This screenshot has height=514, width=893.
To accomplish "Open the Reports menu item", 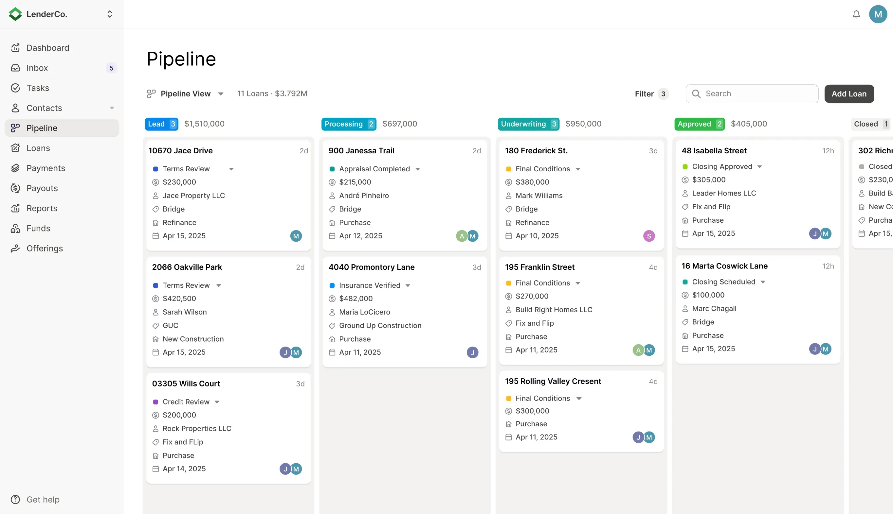I will coord(42,208).
